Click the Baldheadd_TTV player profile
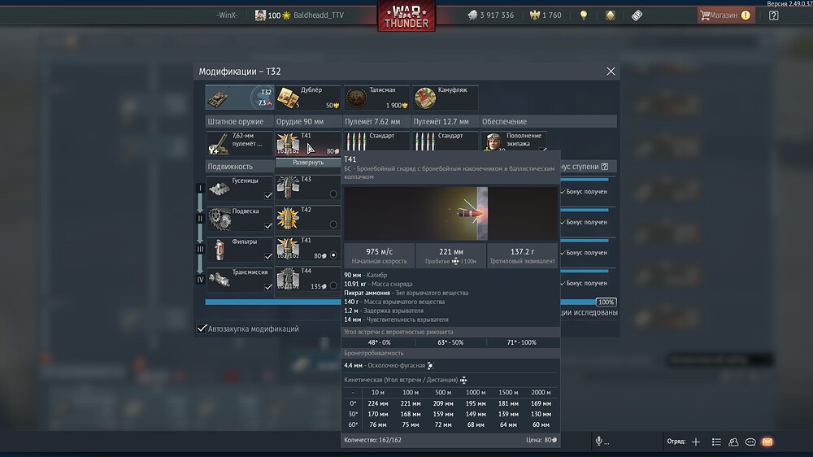The image size is (813, 457). [x=299, y=15]
